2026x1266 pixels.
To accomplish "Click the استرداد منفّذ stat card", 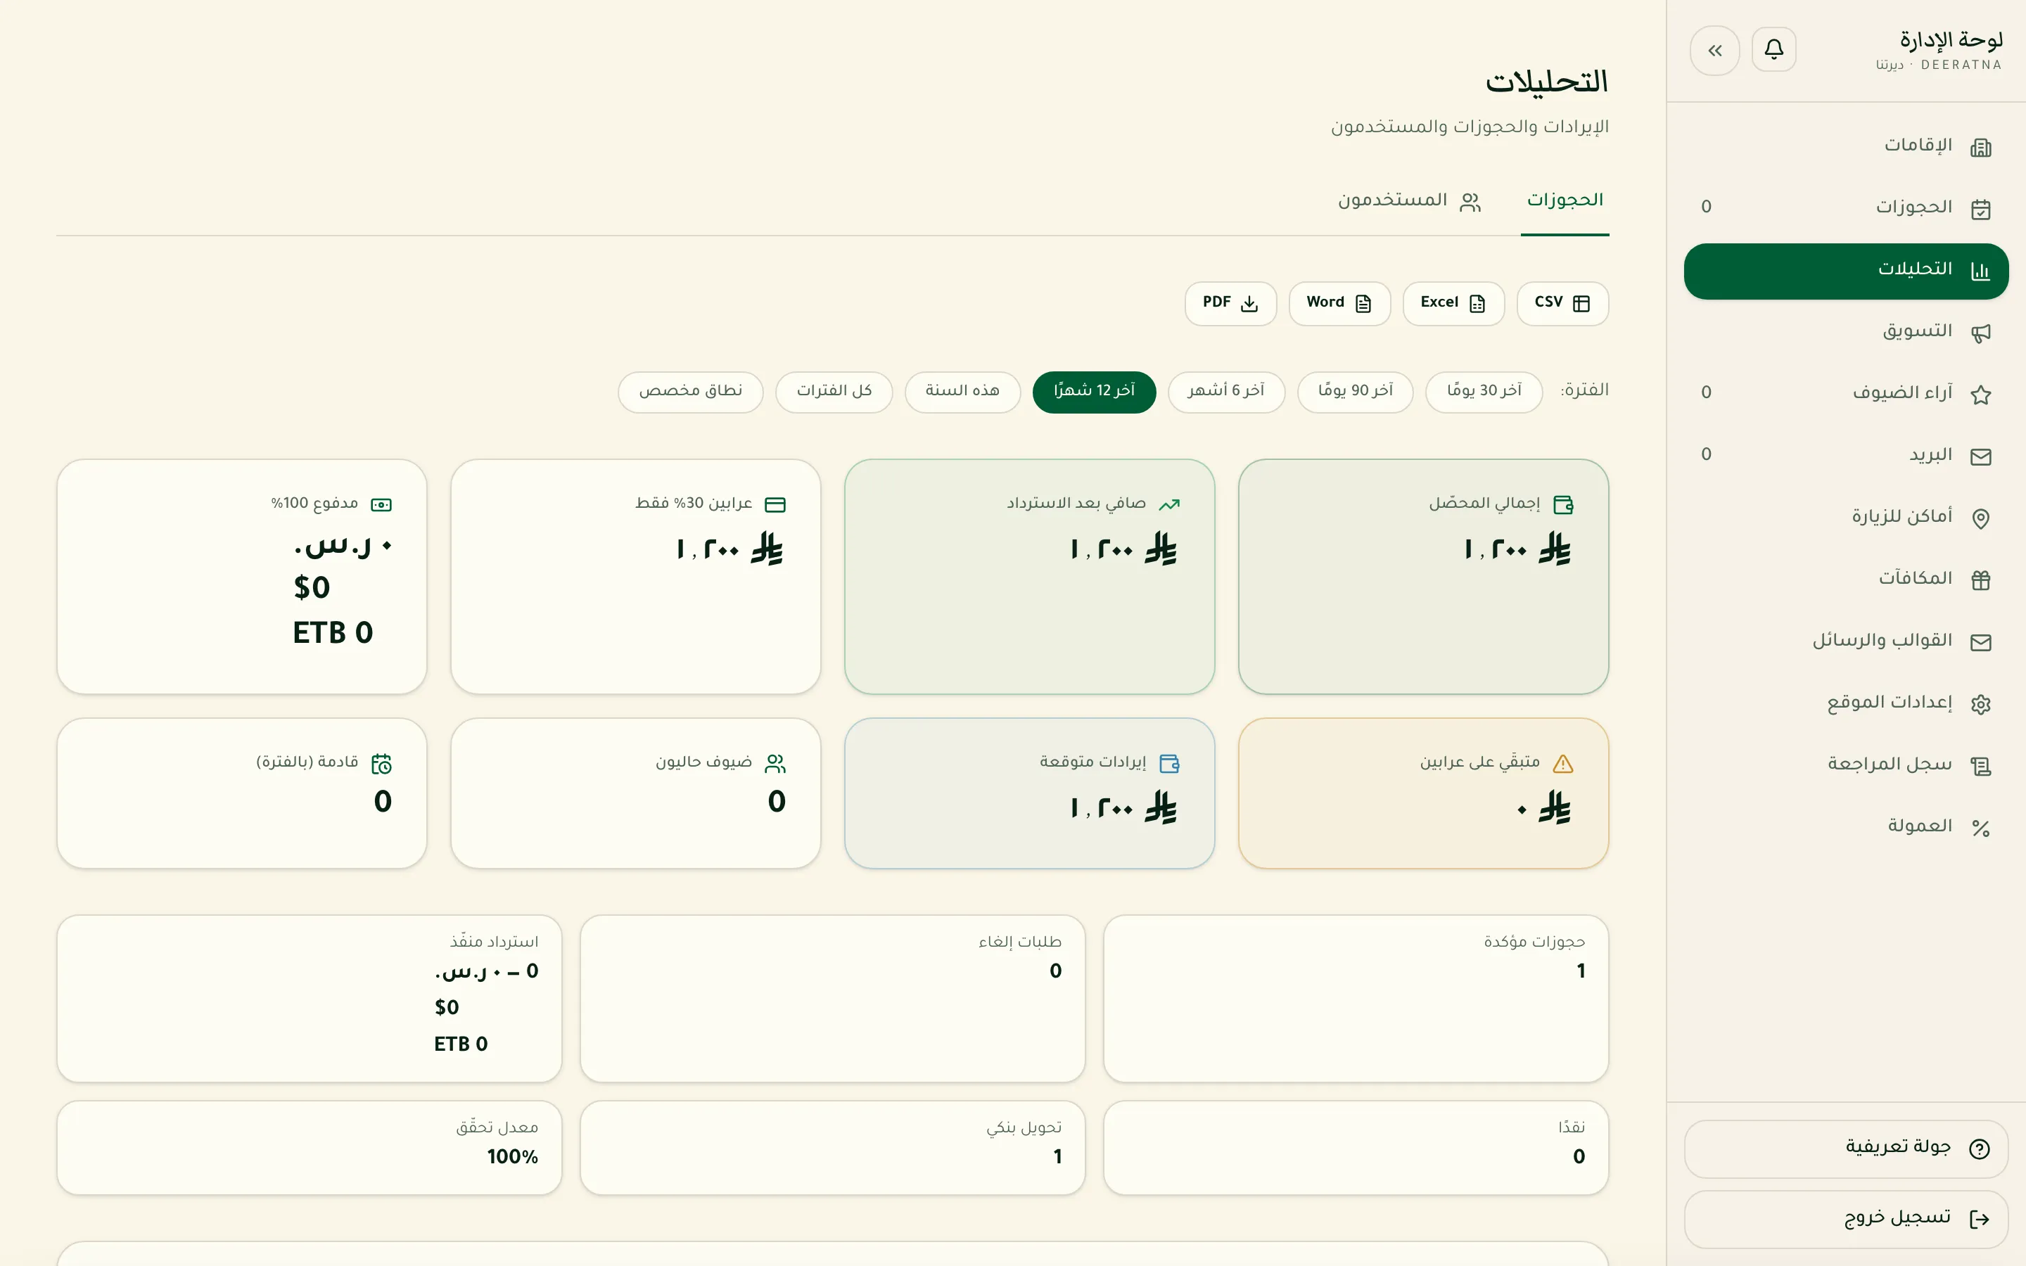I will click(x=310, y=999).
